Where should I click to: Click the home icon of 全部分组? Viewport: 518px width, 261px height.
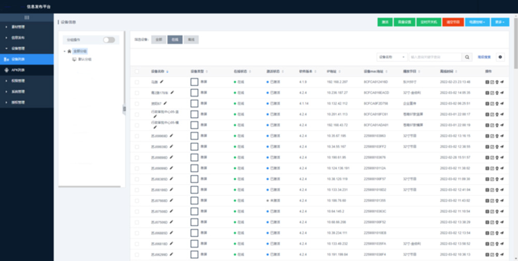[x=69, y=51]
